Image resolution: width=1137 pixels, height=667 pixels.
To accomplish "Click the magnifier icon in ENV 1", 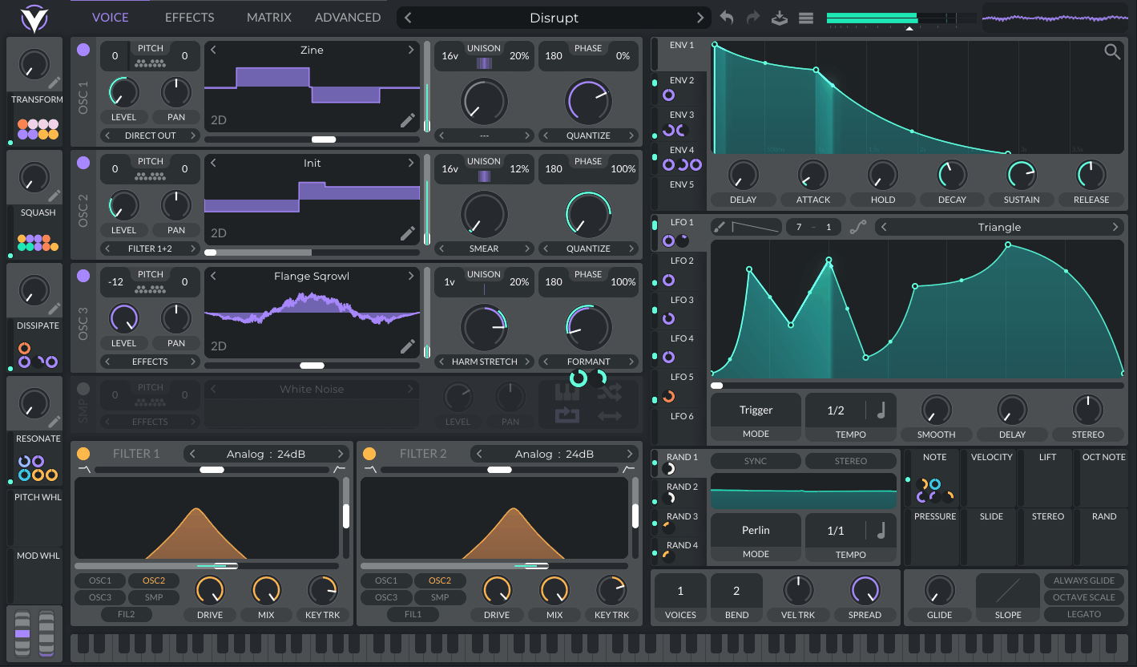I will coord(1112,52).
